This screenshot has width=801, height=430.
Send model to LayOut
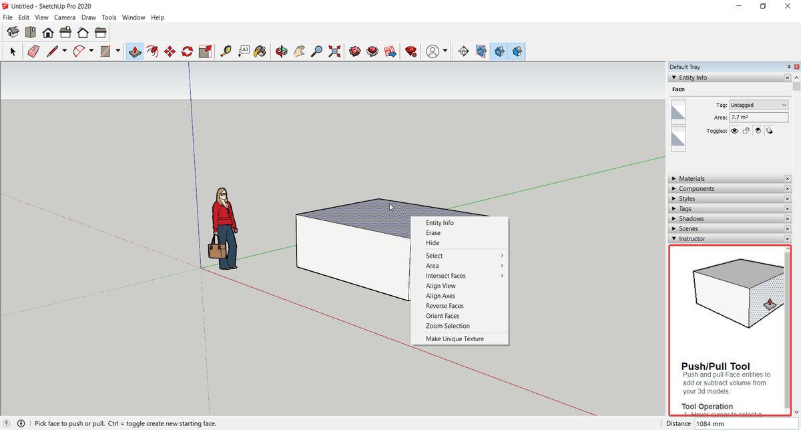pyautogui.click(x=390, y=51)
